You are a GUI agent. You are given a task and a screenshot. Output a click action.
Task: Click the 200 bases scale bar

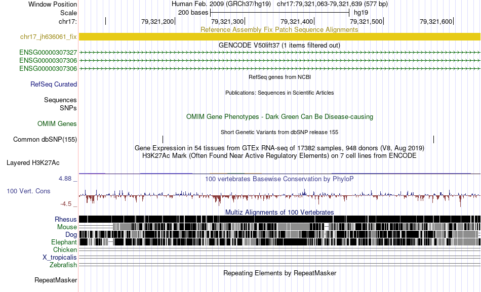coord(279,13)
